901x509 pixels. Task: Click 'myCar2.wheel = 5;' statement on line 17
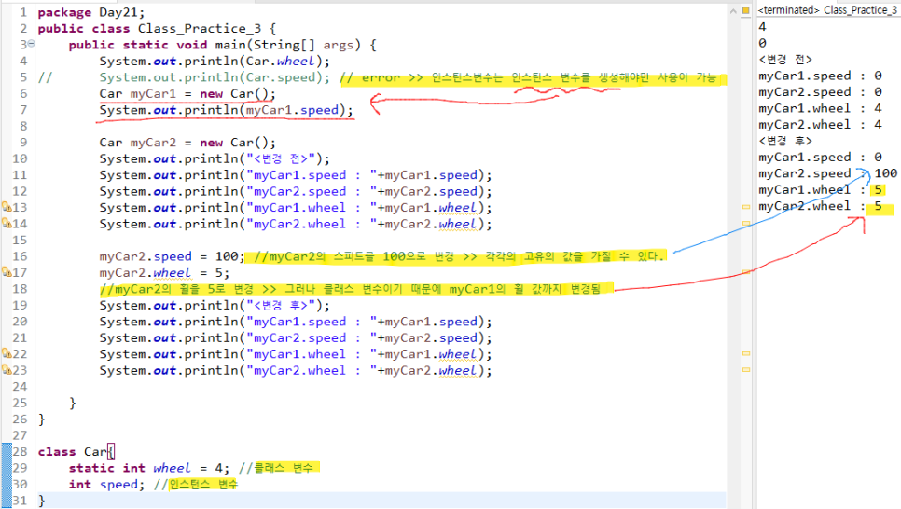[x=164, y=272]
